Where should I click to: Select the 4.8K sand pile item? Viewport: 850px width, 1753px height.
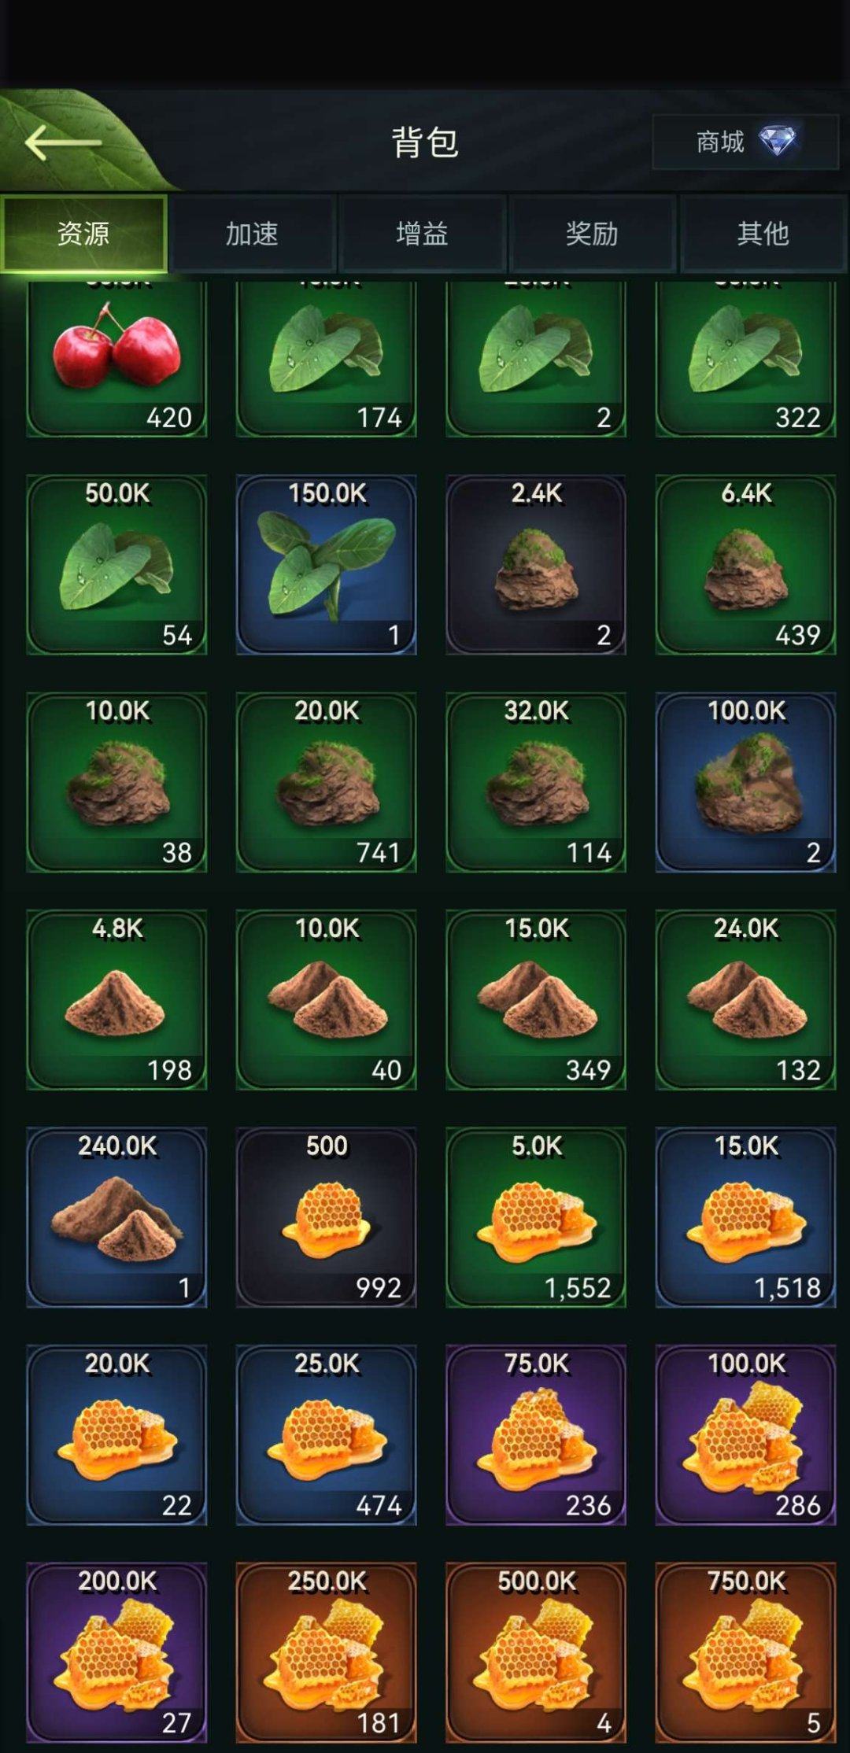[x=116, y=1000]
